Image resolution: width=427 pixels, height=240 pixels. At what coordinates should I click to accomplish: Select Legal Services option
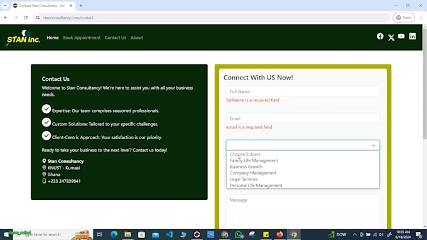click(x=303, y=179)
